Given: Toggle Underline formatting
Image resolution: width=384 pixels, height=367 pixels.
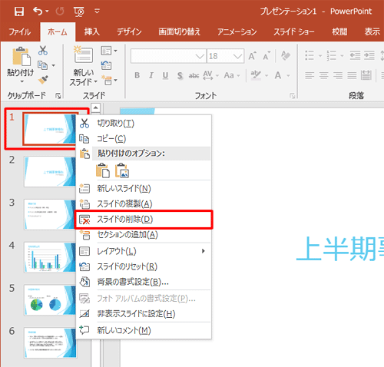Looking at the screenshot, I should 165,75.
